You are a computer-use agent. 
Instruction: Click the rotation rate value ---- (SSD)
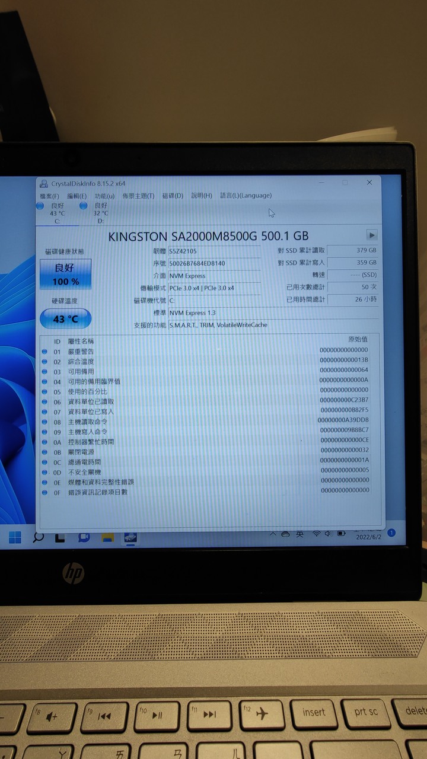pyautogui.click(x=353, y=275)
